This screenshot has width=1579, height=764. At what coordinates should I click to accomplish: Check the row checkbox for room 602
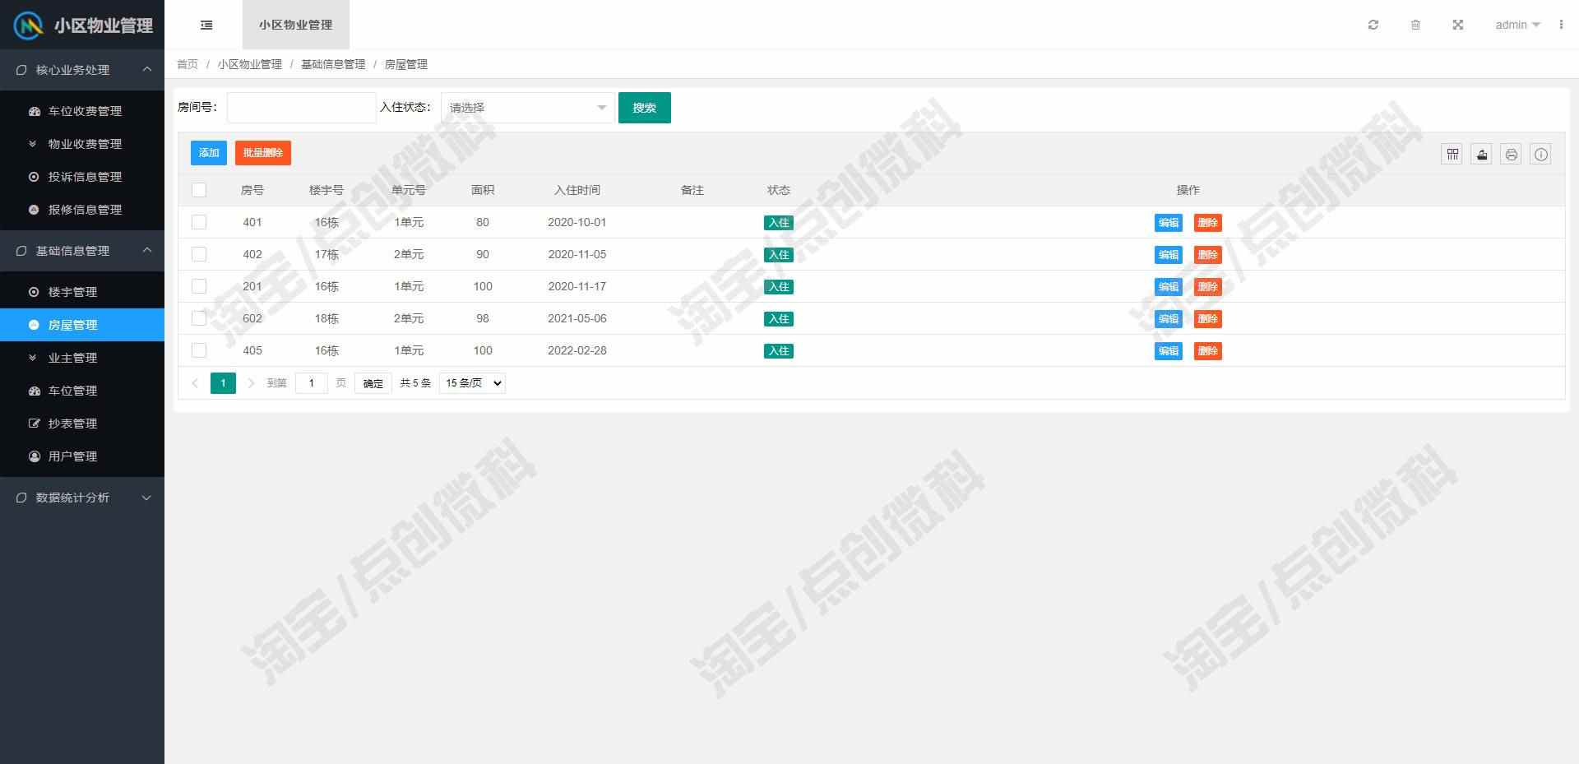(x=199, y=318)
